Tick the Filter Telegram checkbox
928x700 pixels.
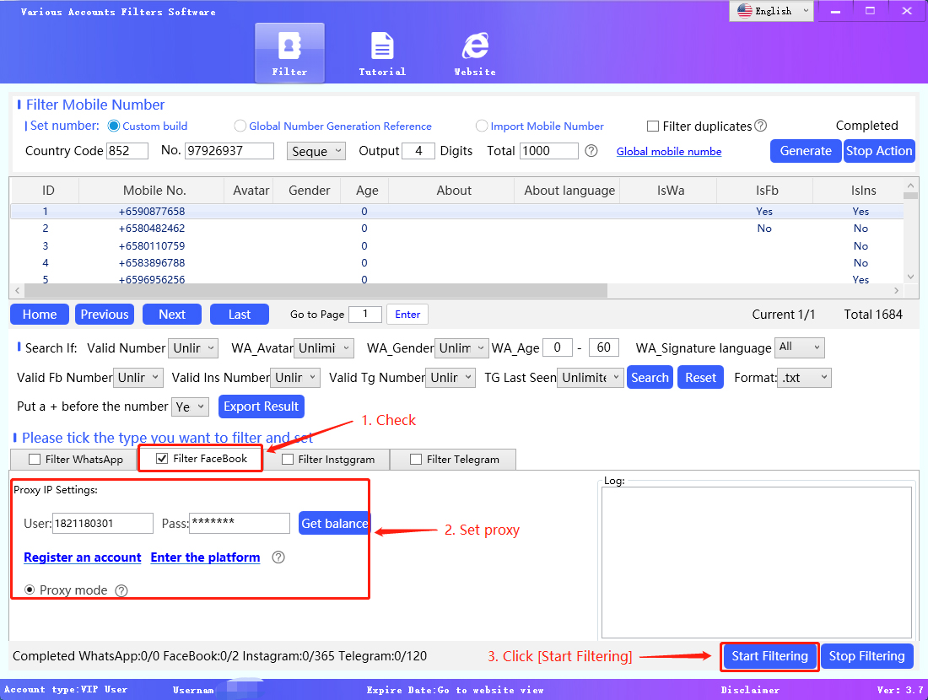pos(416,459)
